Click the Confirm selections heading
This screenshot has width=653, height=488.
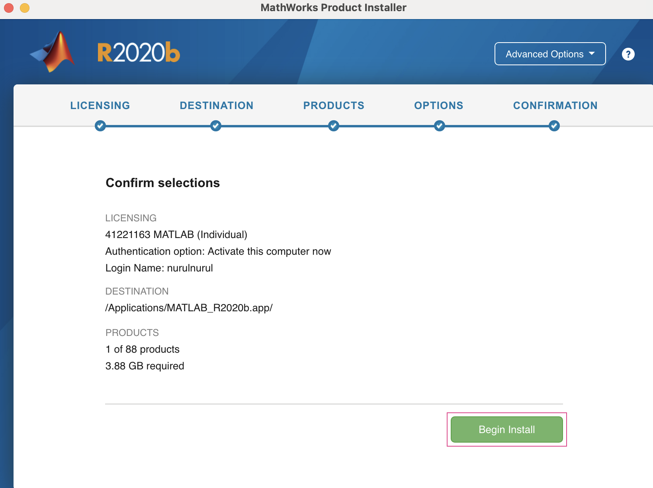pyautogui.click(x=162, y=183)
